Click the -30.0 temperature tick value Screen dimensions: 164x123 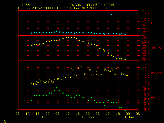coord(146,25)
